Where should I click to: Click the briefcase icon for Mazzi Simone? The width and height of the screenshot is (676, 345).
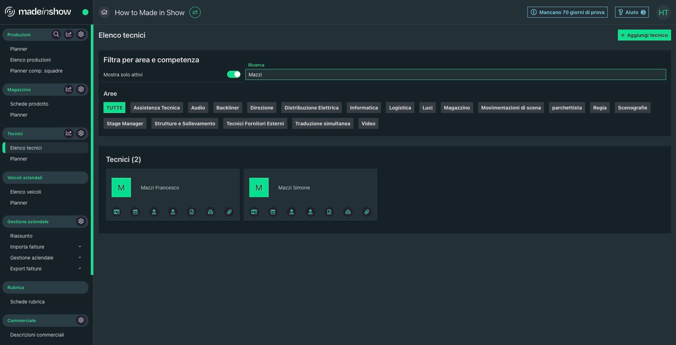coord(348,212)
